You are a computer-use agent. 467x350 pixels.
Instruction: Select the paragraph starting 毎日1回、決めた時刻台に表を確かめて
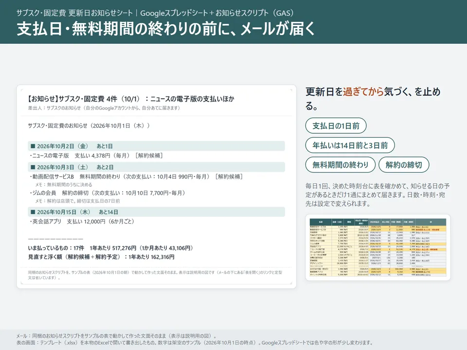(377, 195)
